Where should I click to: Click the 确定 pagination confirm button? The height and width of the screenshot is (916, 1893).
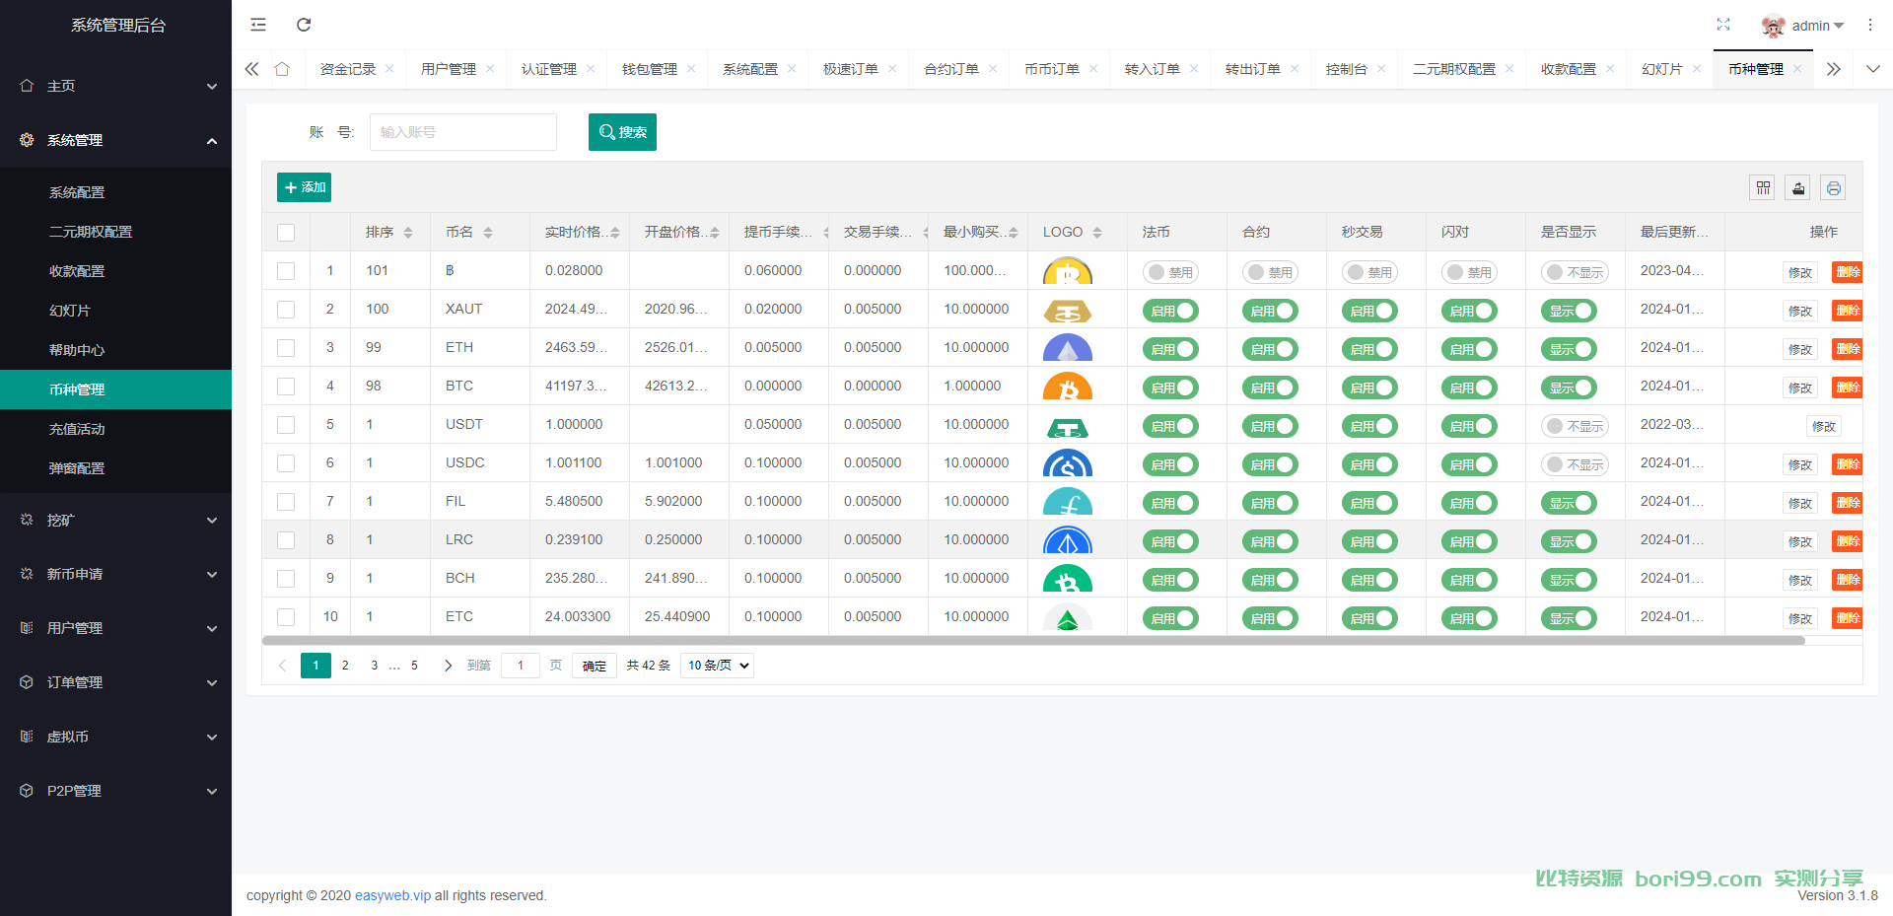(595, 666)
